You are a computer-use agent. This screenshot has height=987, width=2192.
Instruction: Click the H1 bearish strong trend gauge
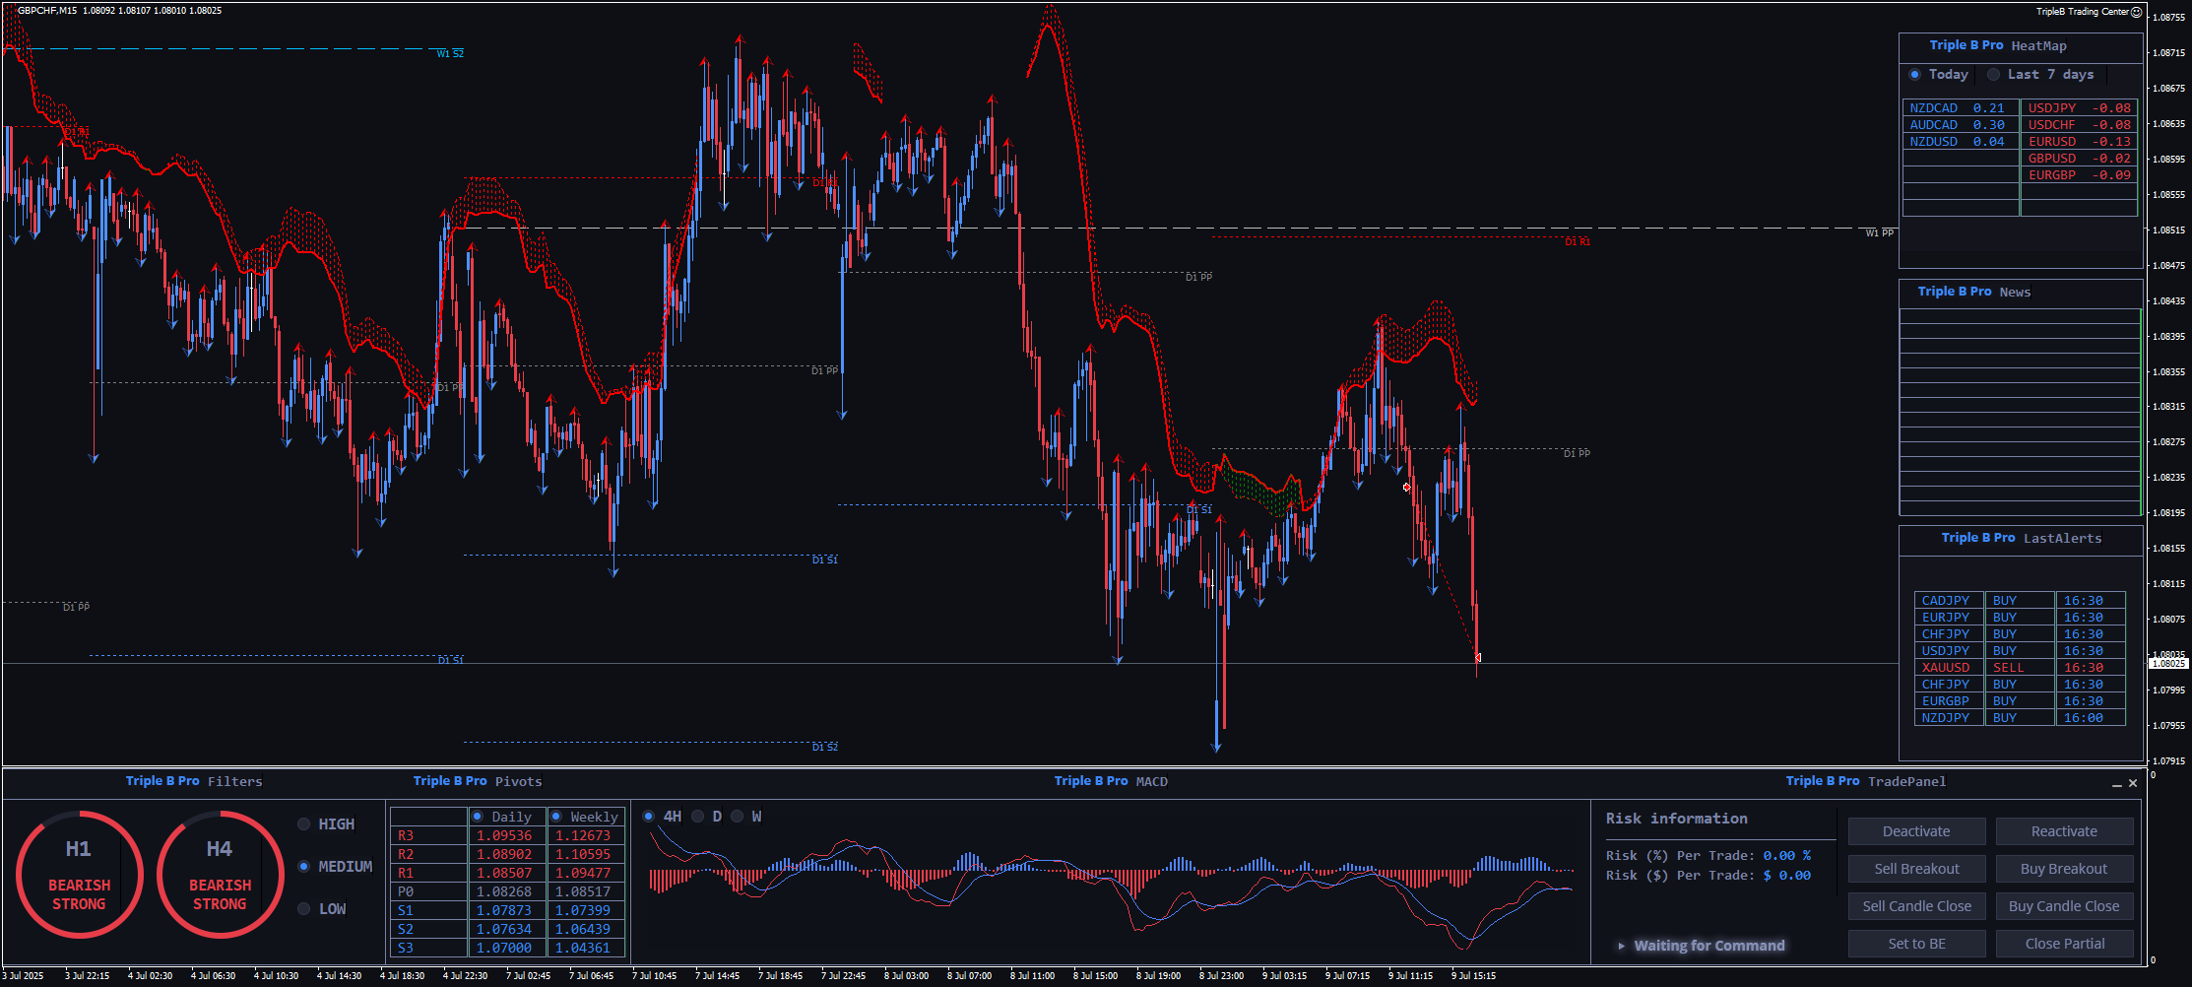pos(79,875)
